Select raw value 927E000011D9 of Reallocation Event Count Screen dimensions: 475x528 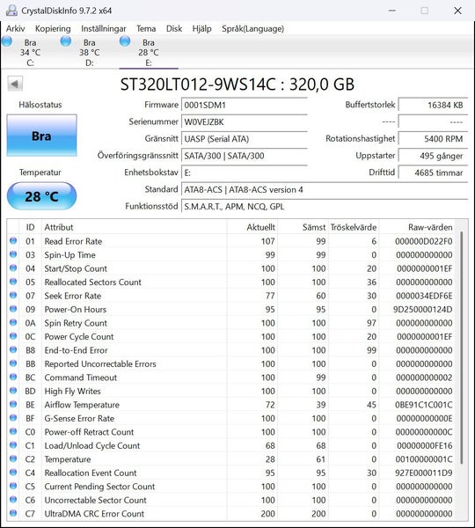423,473
